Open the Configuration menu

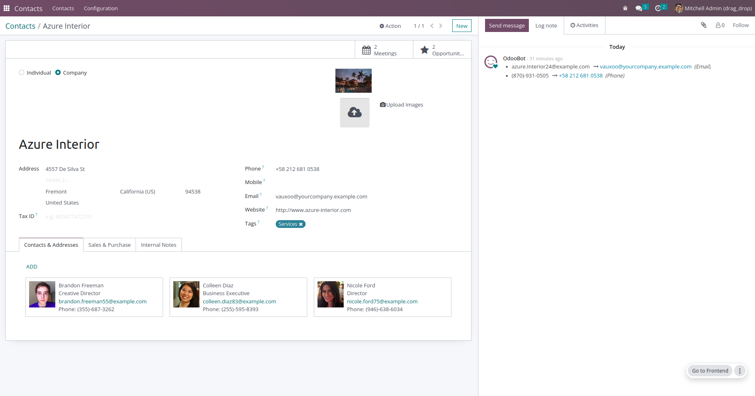[101, 8]
